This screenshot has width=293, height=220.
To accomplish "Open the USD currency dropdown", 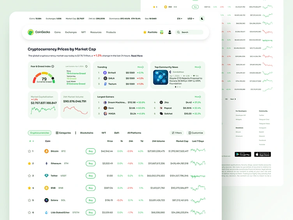I will (x=191, y=18).
